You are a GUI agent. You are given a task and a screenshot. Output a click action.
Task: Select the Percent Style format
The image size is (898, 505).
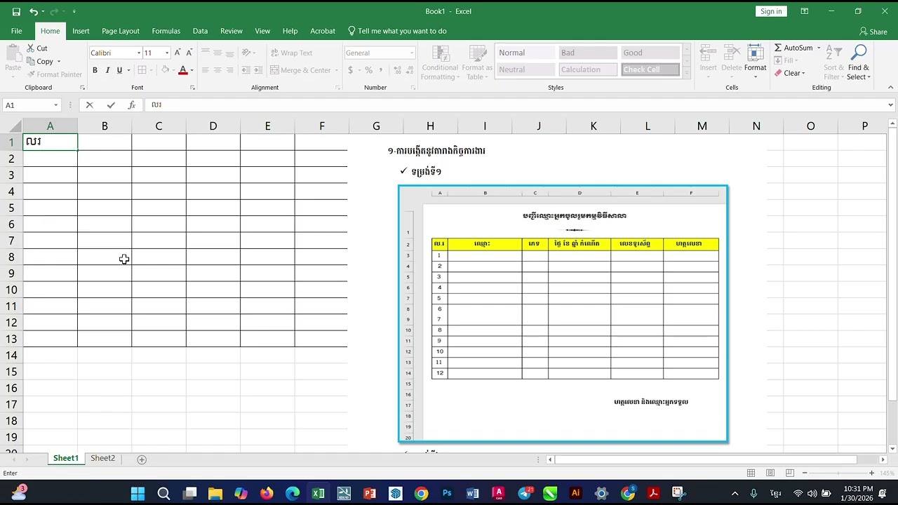tap(368, 70)
